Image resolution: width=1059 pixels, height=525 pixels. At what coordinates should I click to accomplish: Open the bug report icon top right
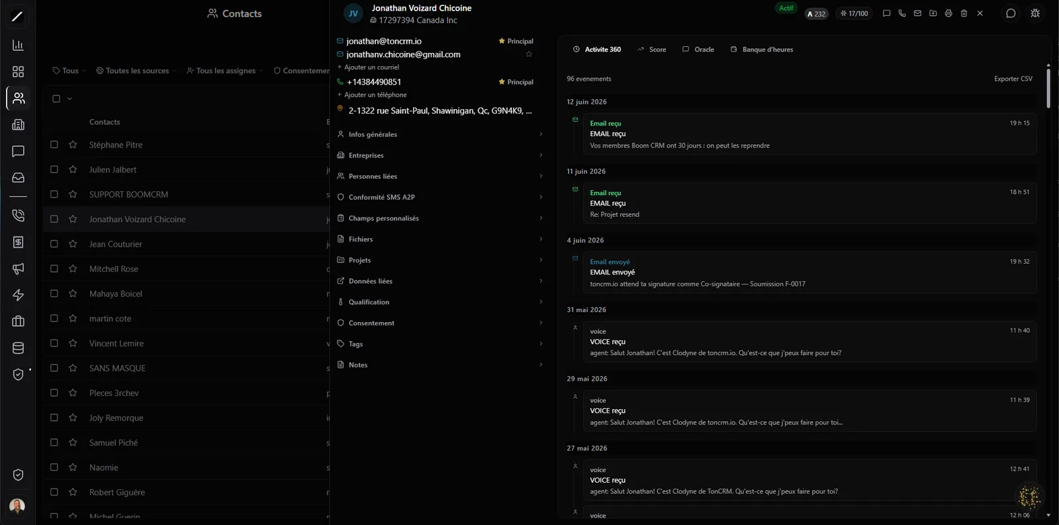coord(1035,13)
